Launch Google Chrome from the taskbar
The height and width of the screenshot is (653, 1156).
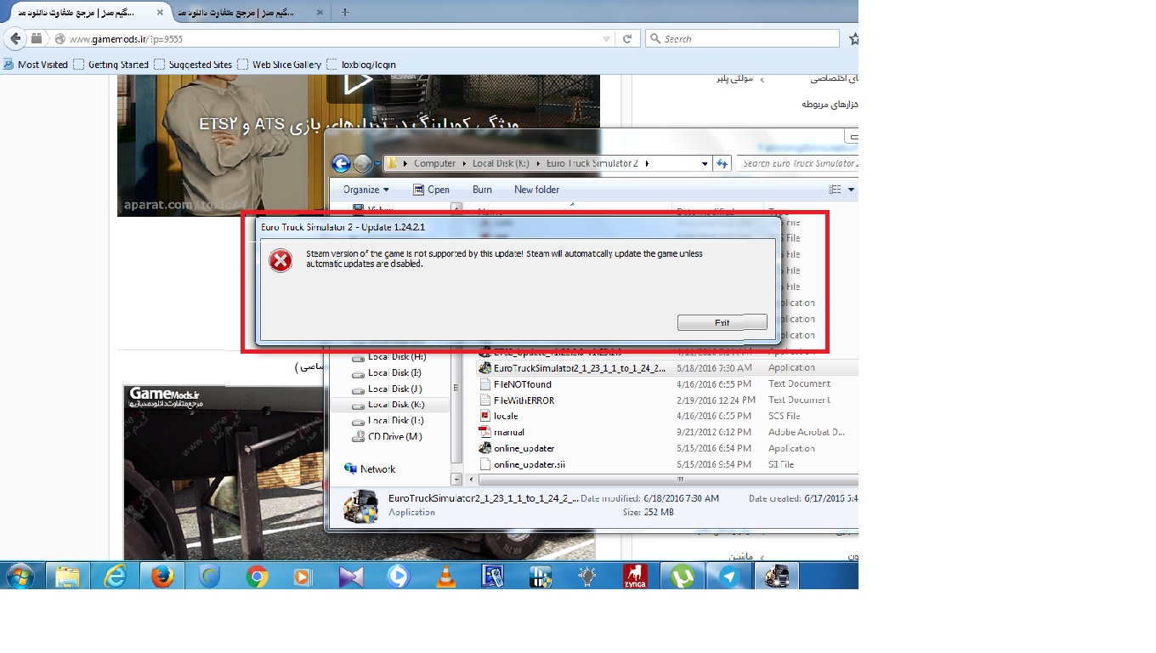point(257,576)
